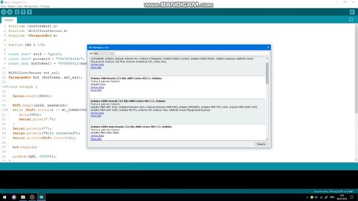
Task: Click the ENG language indicator
Action: [x=332, y=197]
